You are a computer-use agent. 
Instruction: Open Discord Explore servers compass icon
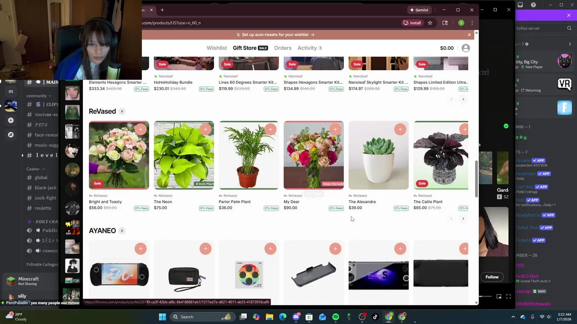click(x=11, y=135)
